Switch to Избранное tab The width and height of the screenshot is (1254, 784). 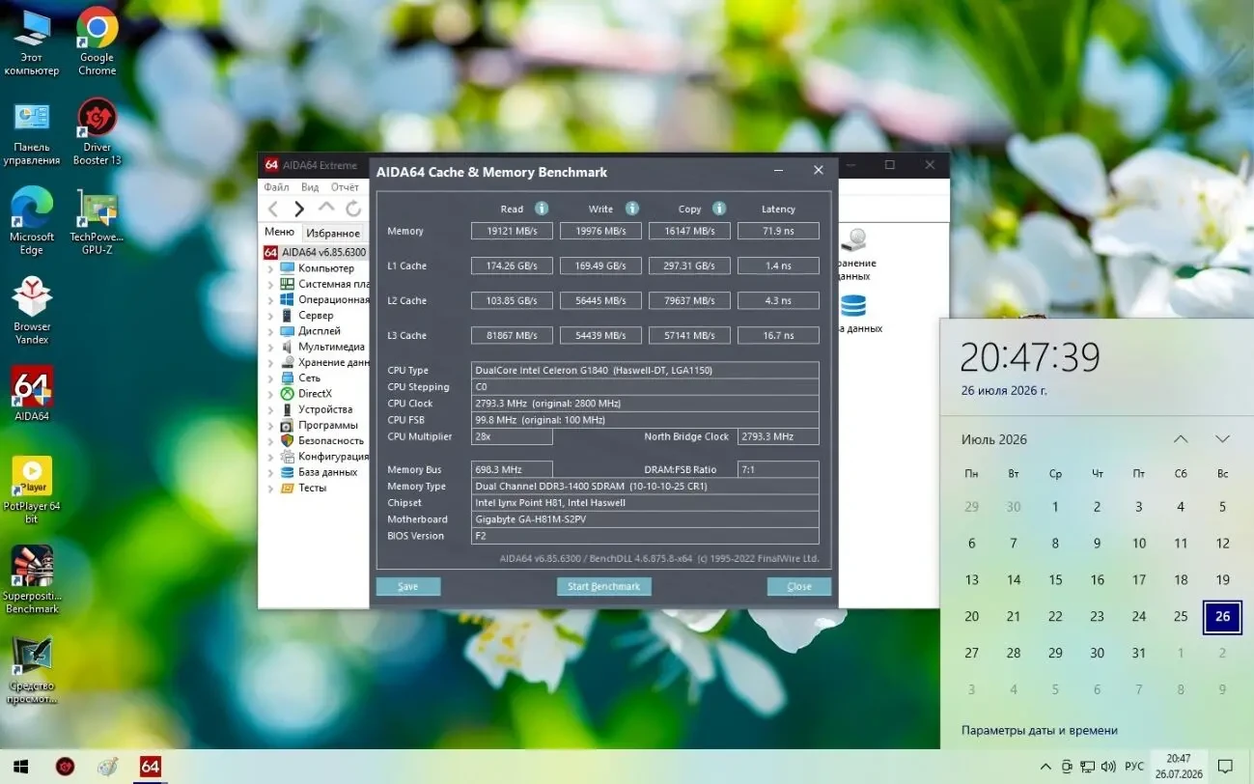[x=333, y=233]
